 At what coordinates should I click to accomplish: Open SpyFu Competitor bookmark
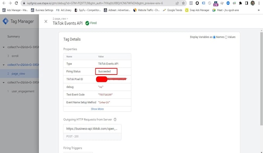[87, 10]
